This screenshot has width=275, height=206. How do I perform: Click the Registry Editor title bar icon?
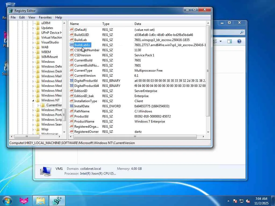pos(11,11)
